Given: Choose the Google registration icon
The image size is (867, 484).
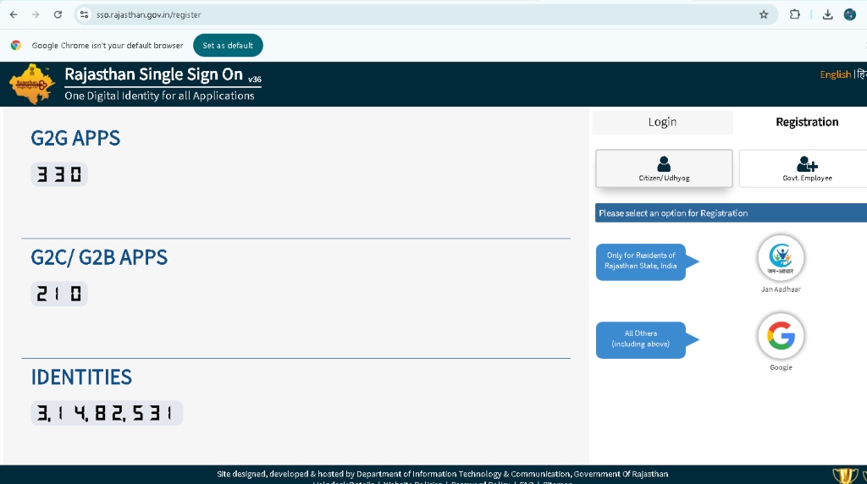Looking at the screenshot, I should point(781,336).
